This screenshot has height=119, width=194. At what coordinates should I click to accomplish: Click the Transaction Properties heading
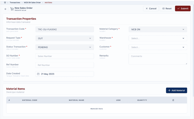click(x=21, y=19)
